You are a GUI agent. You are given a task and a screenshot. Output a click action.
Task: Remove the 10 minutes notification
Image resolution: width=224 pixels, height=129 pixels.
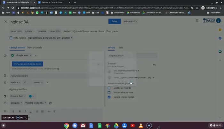pyautogui.click(x=47, y=82)
